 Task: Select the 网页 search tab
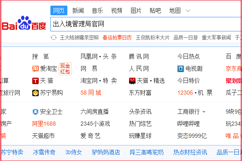point(59,10)
